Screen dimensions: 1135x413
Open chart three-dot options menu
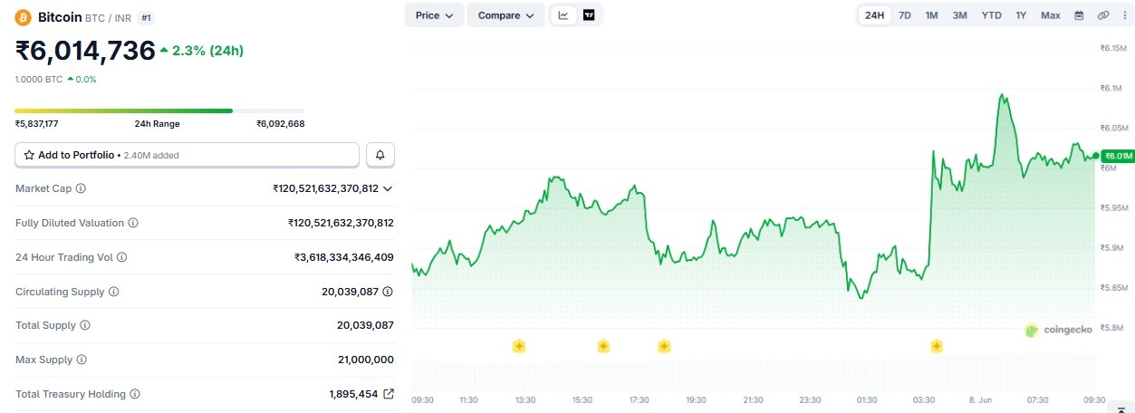pos(1124,15)
